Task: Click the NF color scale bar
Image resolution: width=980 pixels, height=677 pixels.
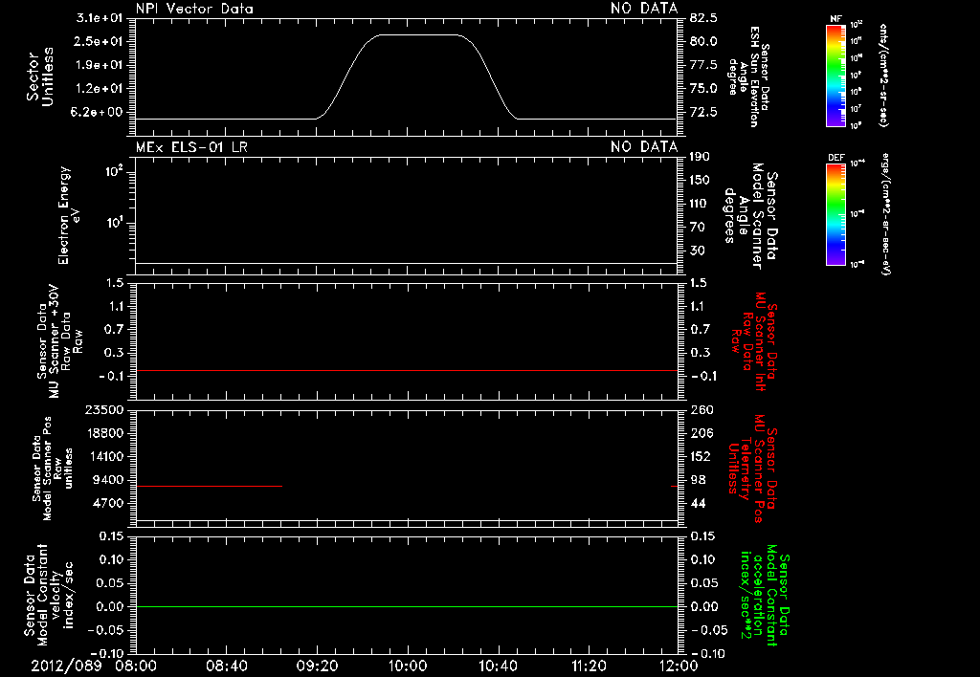Action: pos(835,75)
